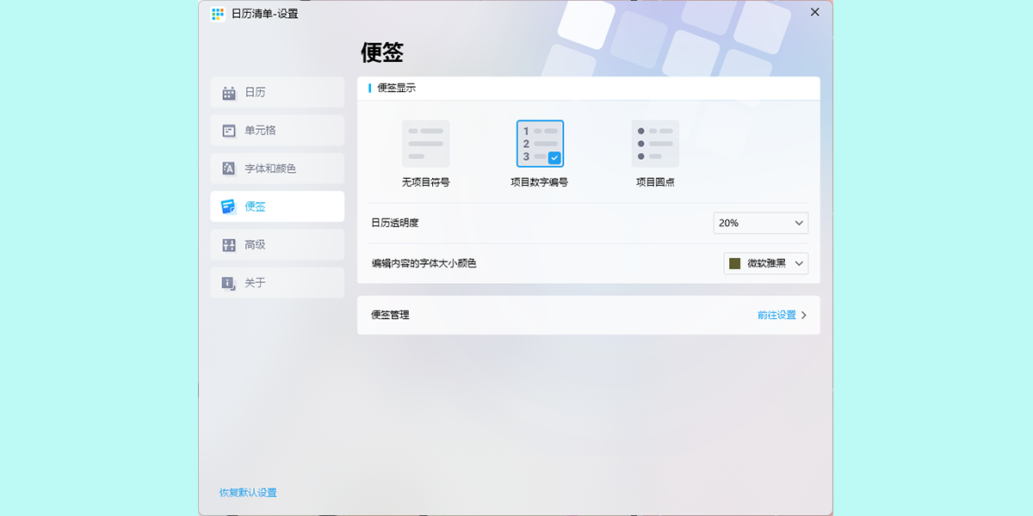
Task: Open the 单元格 settings tab
Action: (277, 130)
